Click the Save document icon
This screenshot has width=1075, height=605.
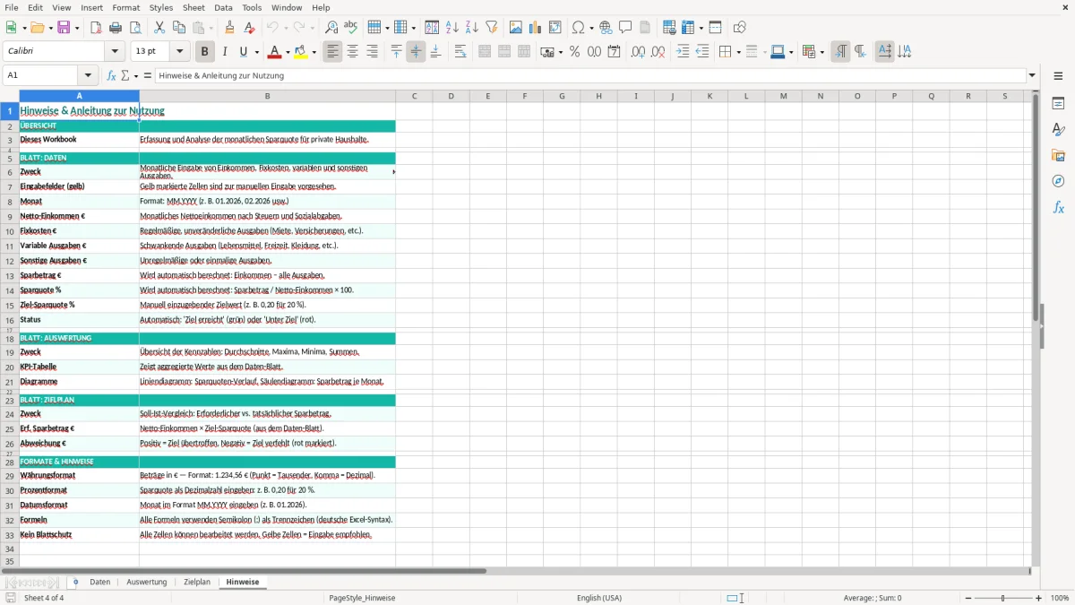click(x=64, y=28)
